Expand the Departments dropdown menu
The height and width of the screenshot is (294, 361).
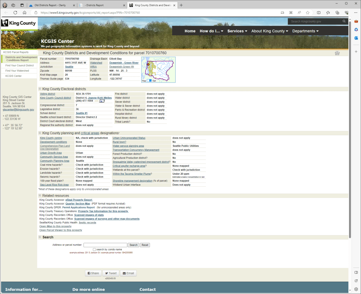tap(305, 31)
